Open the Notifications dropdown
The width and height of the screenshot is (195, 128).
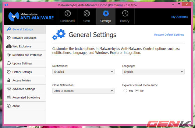point(83,72)
